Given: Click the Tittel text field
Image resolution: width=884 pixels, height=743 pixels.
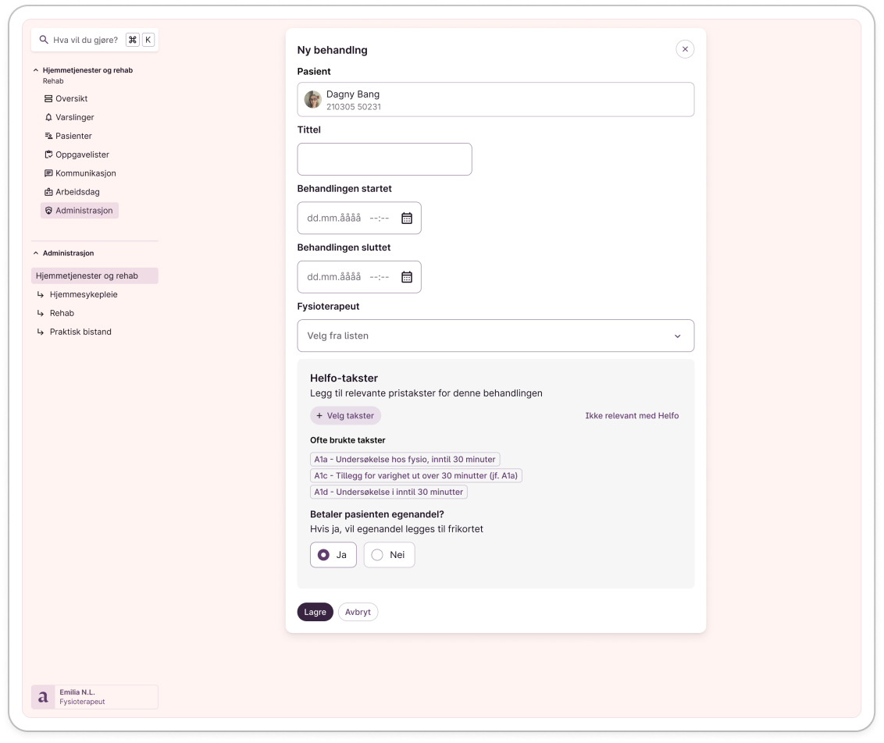Looking at the screenshot, I should click(x=384, y=159).
